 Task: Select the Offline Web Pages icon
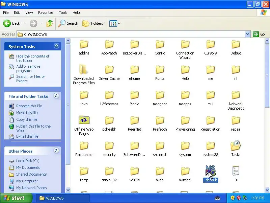[84, 120]
